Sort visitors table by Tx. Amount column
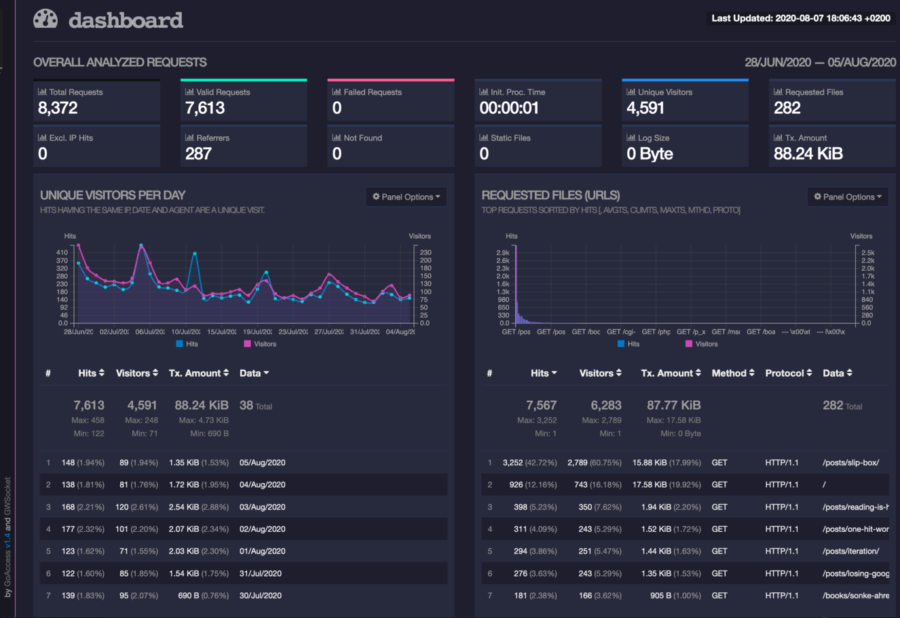The image size is (900, 618). pyautogui.click(x=199, y=373)
